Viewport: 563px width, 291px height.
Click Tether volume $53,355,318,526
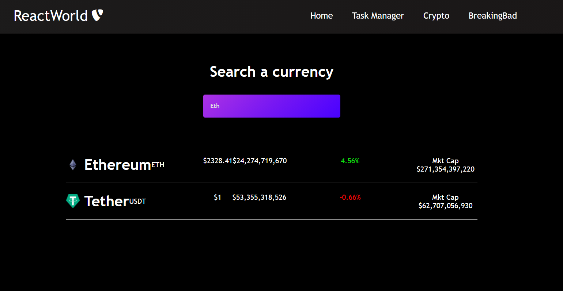(259, 197)
